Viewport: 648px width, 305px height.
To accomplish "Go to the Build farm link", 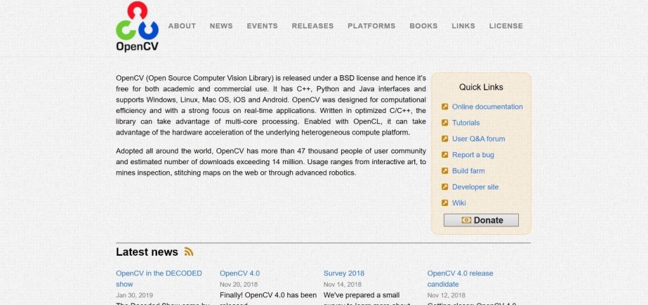I will click(468, 170).
